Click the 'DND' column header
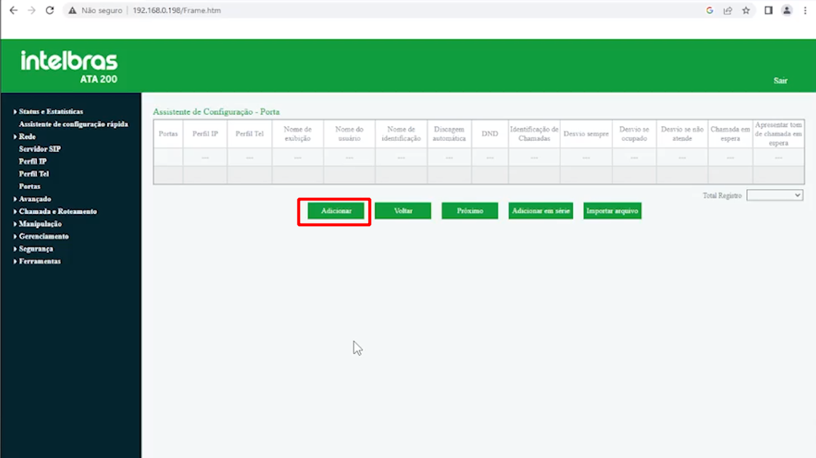This screenshot has width=816, height=458. tap(490, 134)
